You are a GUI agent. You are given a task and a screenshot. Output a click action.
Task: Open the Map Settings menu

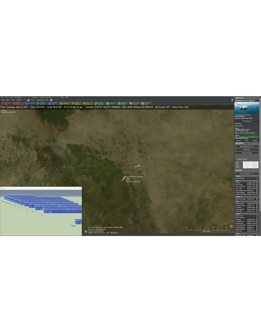pyautogui.click(x=18, y=97)
